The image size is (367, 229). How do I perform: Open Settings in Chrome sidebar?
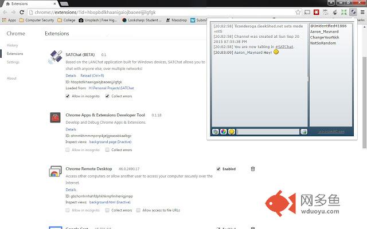point(13,62)
